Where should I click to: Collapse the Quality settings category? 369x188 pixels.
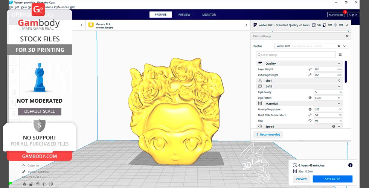pos(339,64)
